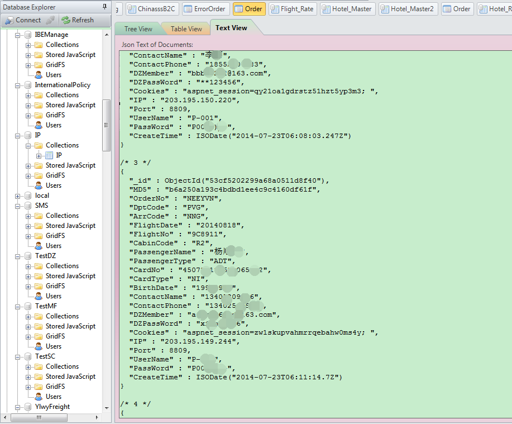Click Collections folder icon under TestMF

39,316
